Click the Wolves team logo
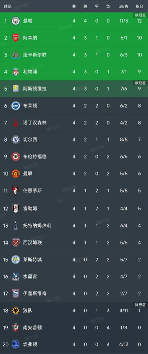Image resolution: width=148 pixels, height=354 pixels. tap(16, 311)
